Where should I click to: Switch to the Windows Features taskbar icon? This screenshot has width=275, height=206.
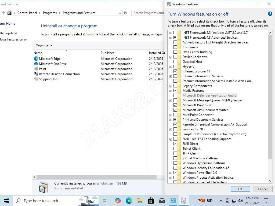[183, 201]
